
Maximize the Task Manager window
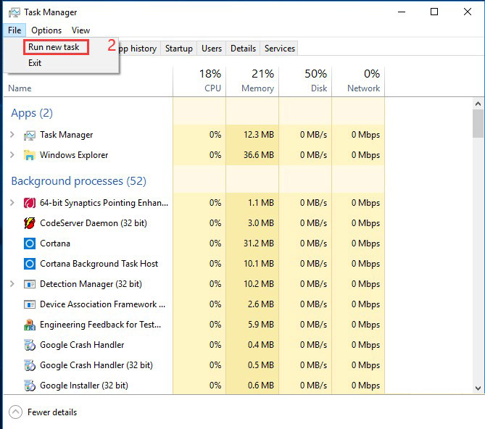click(434, 12)
